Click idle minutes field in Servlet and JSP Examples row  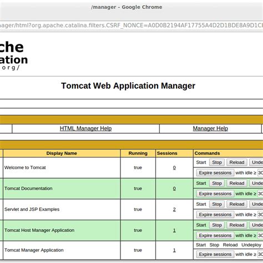pos(260,215)
